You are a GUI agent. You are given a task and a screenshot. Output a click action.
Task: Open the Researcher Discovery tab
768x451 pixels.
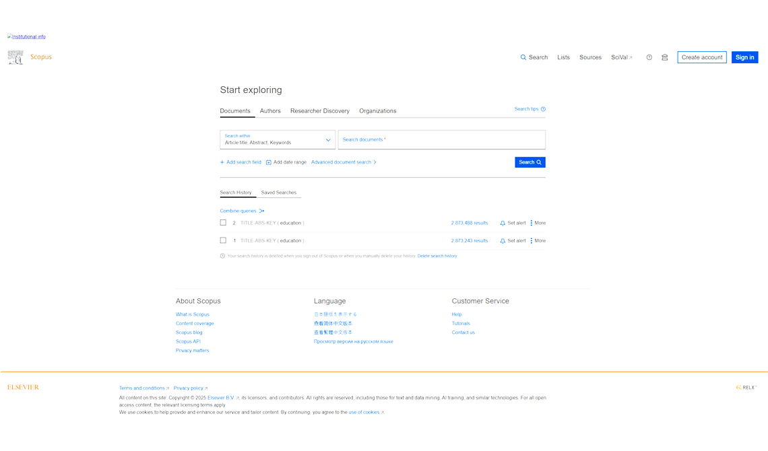point(320,111)
